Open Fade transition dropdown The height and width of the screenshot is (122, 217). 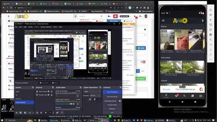click(x=92, y=91)
